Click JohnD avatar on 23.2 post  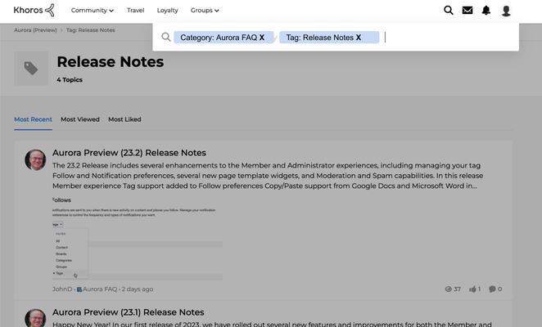pyautogui.click(x=35, y=160)
